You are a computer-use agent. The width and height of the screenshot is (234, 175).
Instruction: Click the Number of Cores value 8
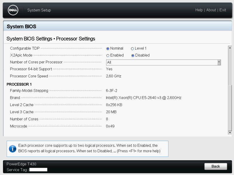pos(107,119)
